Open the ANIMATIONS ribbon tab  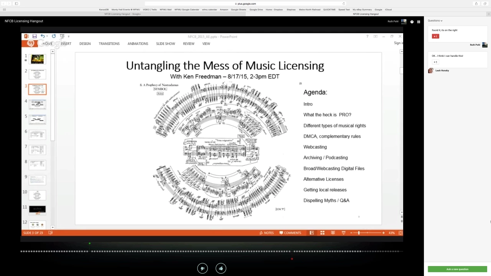coord(138,44)
